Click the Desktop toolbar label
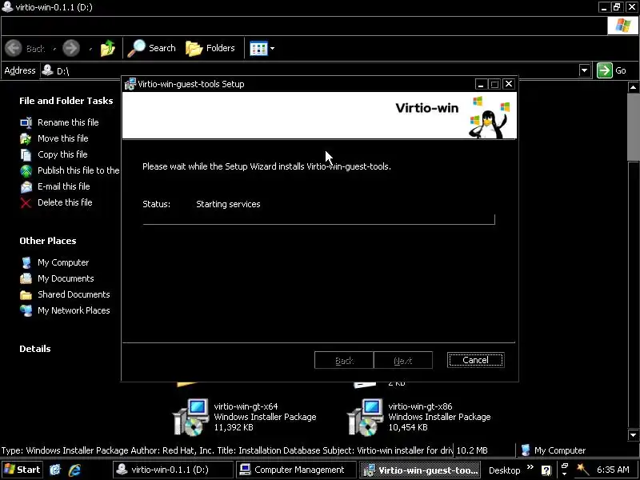This screenshot has height=480, width=640. [505, 470]
